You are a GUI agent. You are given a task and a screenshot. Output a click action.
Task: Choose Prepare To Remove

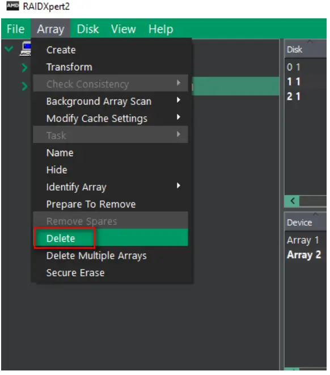[111, 204]
